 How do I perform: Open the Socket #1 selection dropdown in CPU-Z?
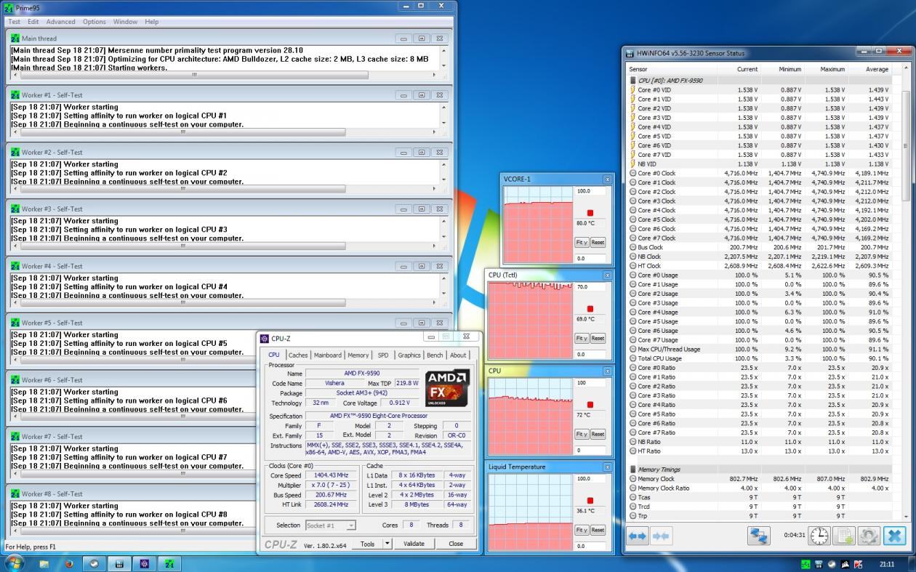tap(331, 525)
